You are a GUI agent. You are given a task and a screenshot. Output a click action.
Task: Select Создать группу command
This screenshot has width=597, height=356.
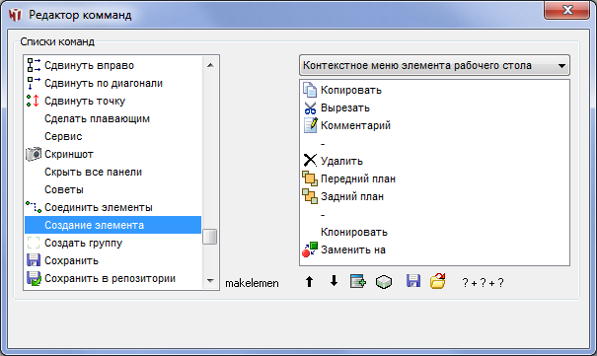[x=83, y=243]
